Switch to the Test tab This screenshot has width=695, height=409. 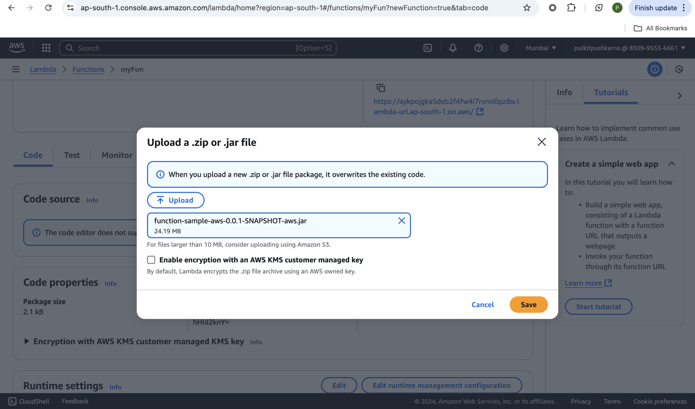point(72,155)
